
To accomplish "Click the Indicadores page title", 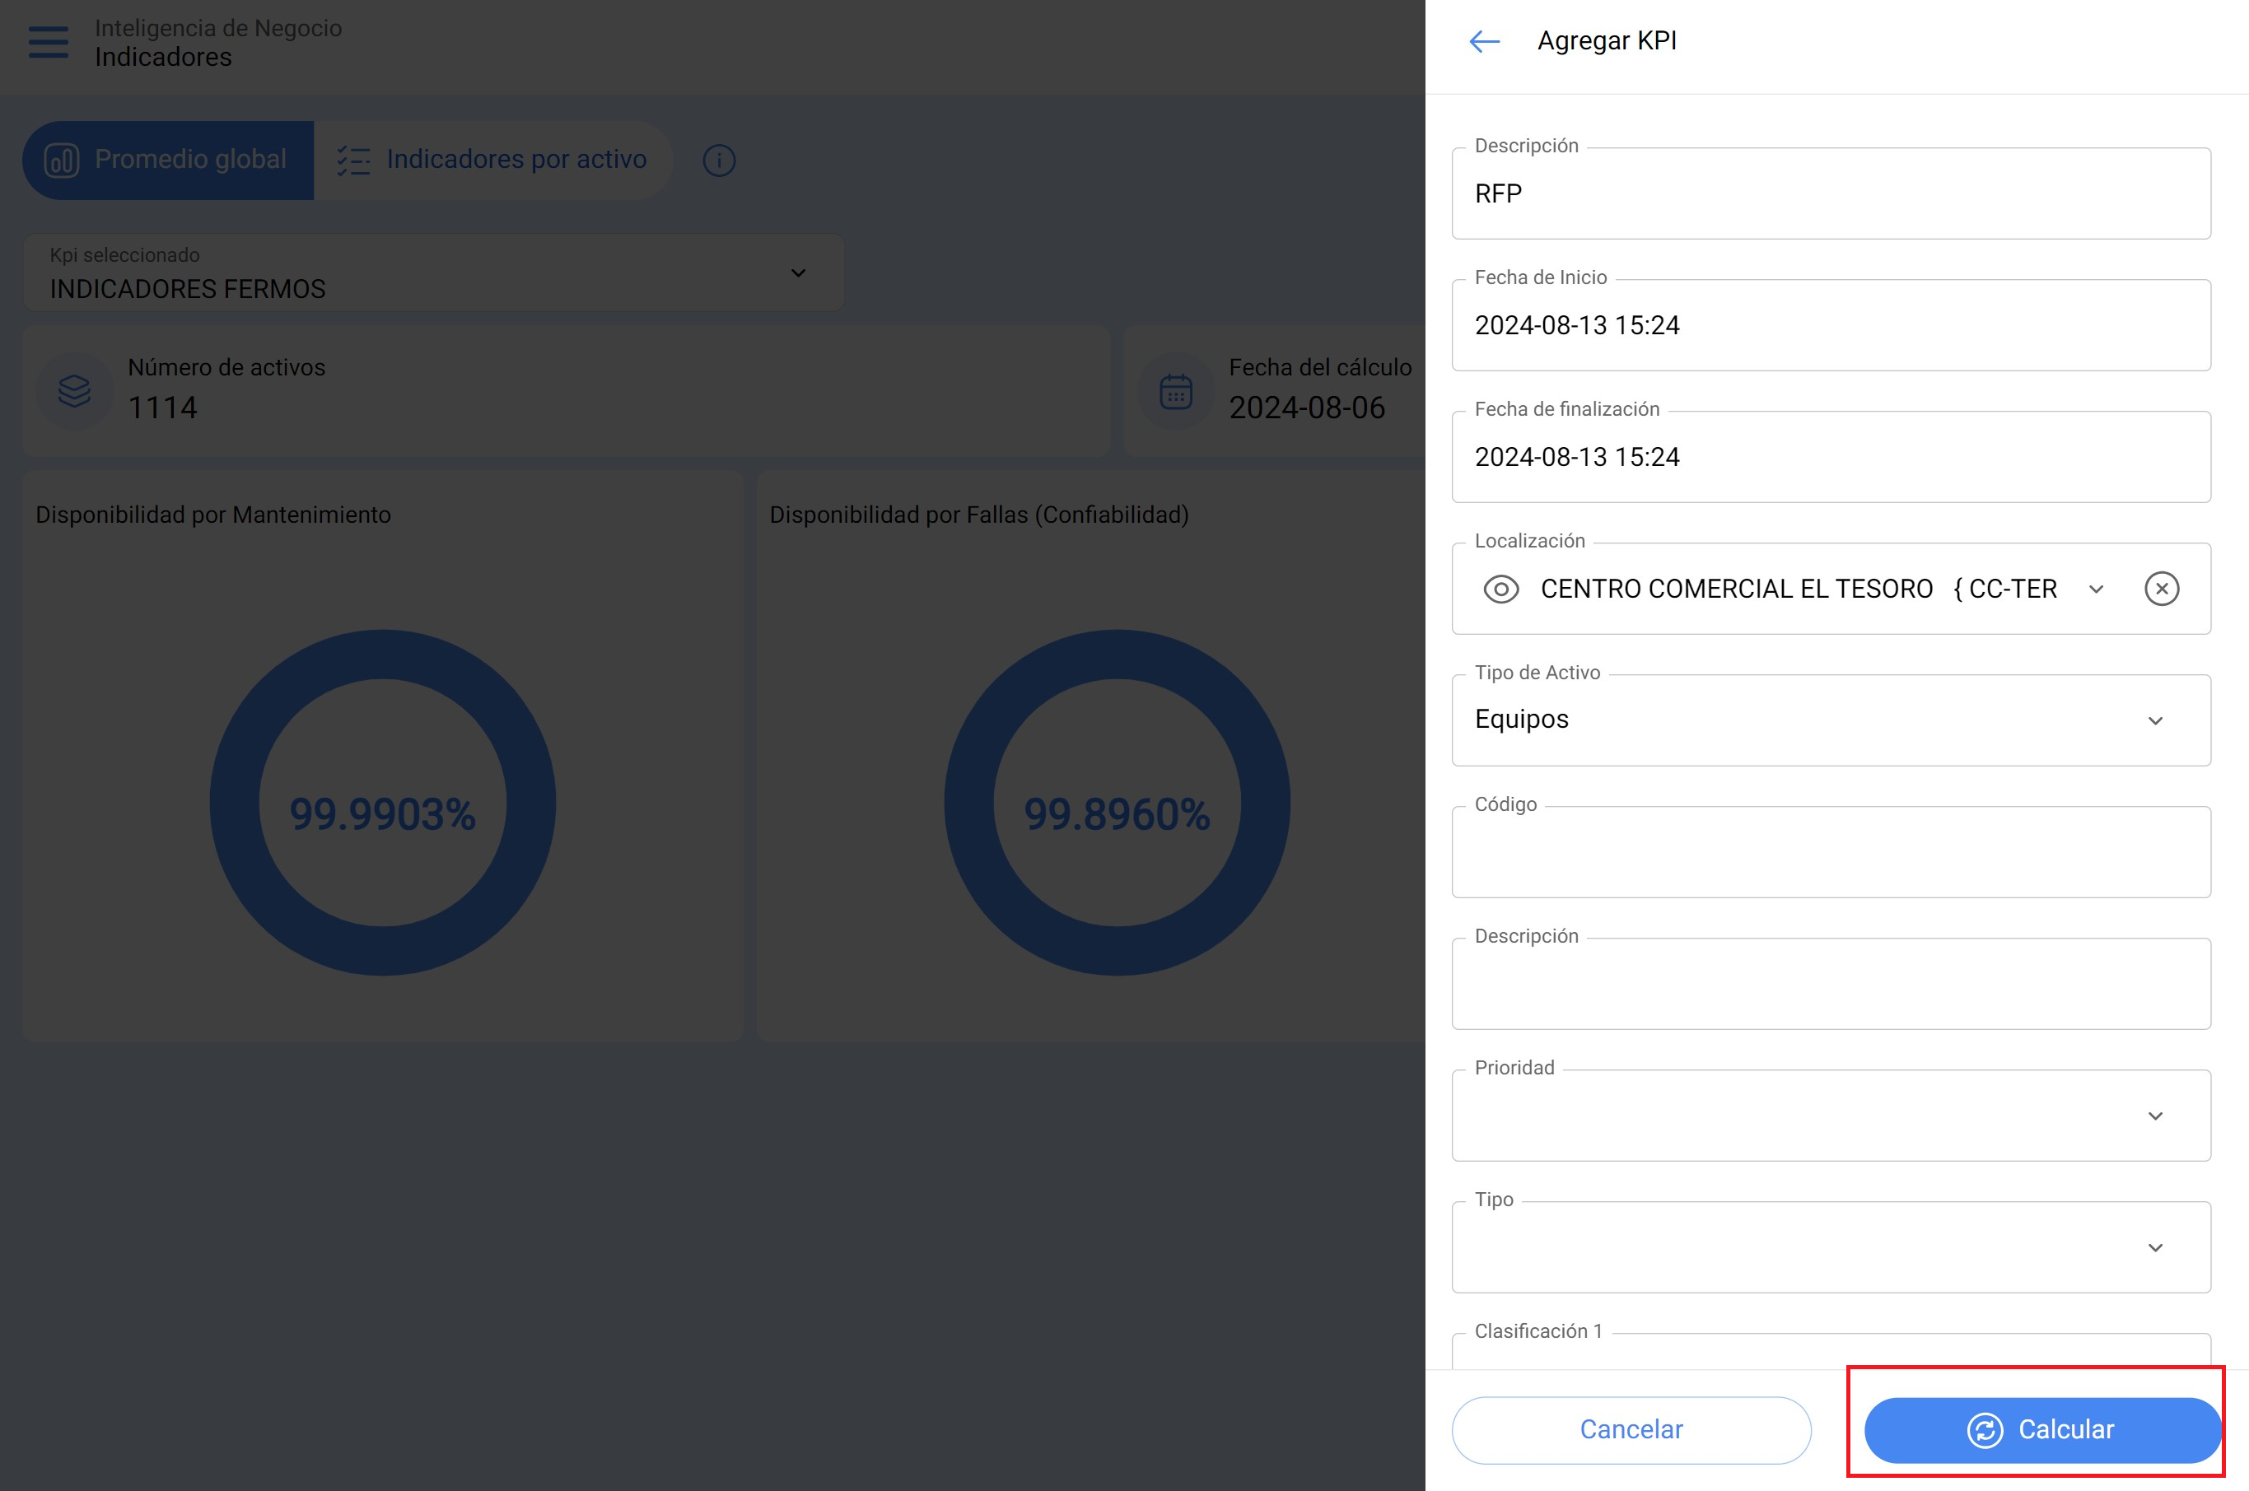I will 164,57.
